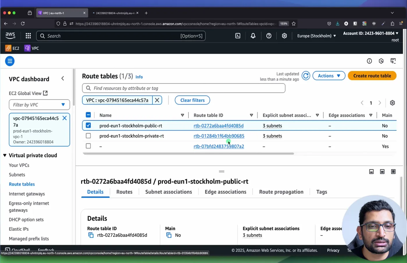Image resolution: width=407 pixels, height=263 pixels.
Task: Click the AWS logo home icon
Action: (10, 35)
